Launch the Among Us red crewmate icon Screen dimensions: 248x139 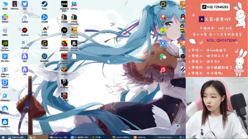pos(64,43)
